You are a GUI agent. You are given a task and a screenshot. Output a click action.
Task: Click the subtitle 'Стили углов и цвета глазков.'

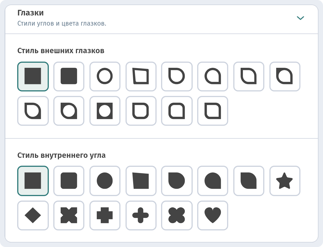62,23
